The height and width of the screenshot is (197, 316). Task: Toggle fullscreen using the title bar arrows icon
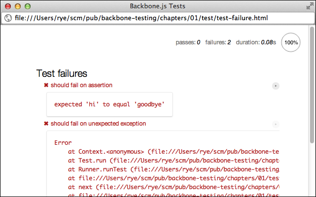click(x=310, y=6)
